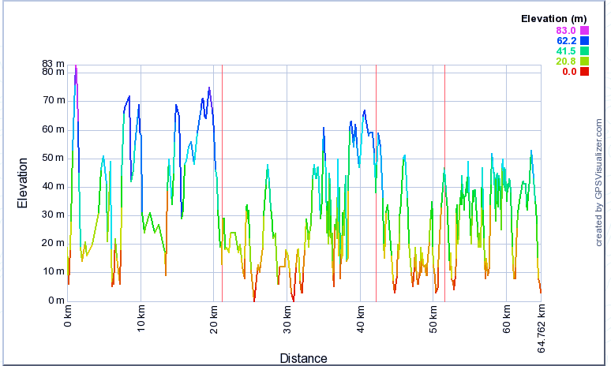Click the purple highest peak of the profile
The height and width of the screenshot is (366, 611).
(x=76, y=69)
